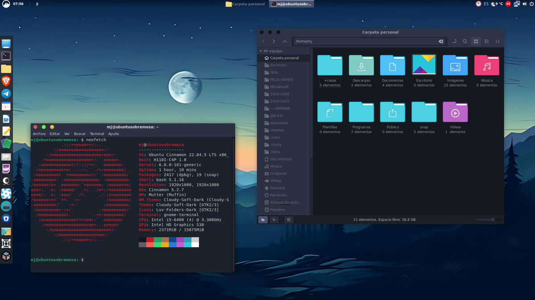Hide the file manager sidebar
This screenshot has height=300, width=535.
click(x=288, y=220)
